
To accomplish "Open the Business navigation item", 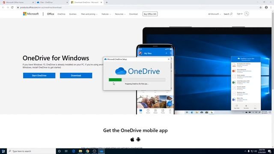I will [73, 14].
